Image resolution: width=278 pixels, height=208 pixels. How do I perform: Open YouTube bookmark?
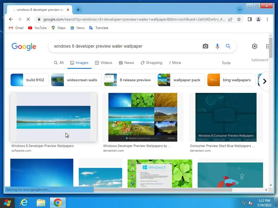pyautogui.click(x=37, y=28)
